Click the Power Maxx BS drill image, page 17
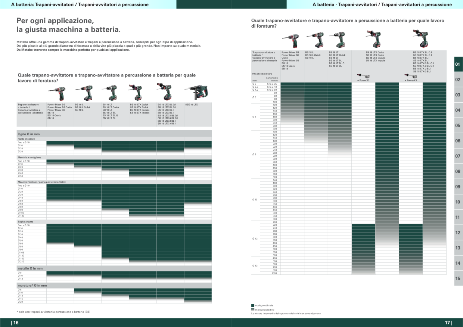The image size is (463, 327). click(x=290, y=40)
